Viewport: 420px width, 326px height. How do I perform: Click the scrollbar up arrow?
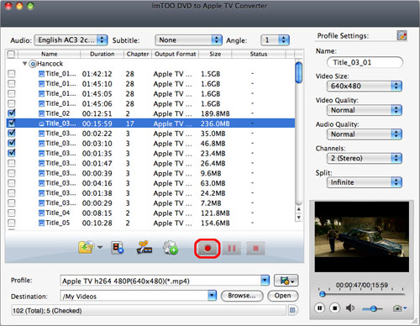point(299,209)
